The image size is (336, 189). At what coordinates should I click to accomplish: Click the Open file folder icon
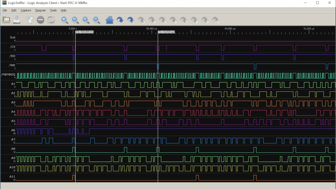pyautogui.click(x=6, y=20)
